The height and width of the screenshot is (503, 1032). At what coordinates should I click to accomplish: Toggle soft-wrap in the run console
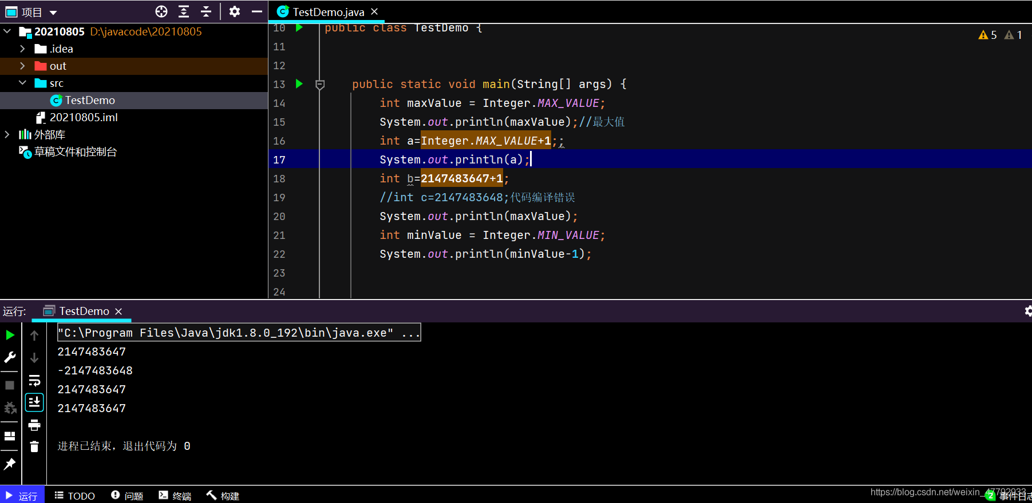pos(34,381)
